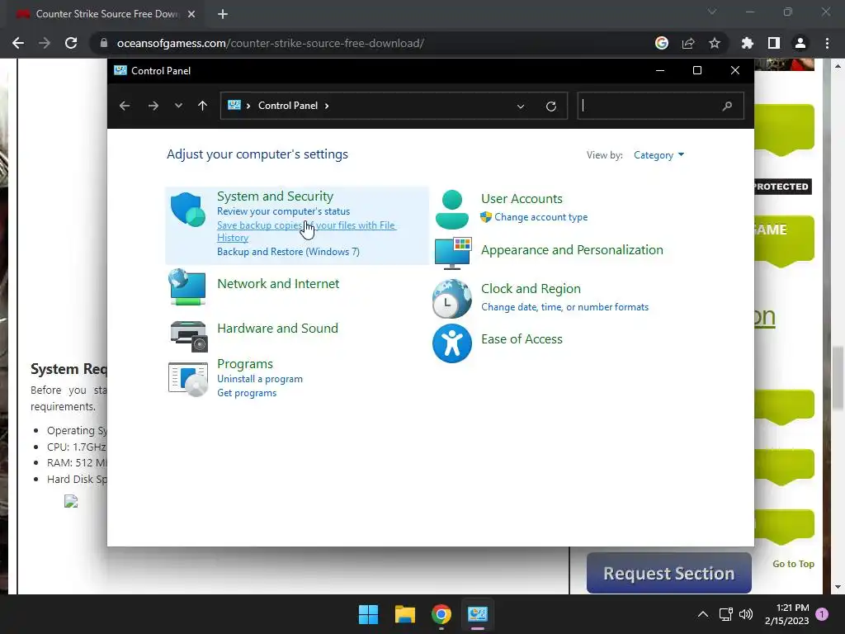845x634 pixels.
Task: Open User Accounts link
Action: (x=522, y=198)
